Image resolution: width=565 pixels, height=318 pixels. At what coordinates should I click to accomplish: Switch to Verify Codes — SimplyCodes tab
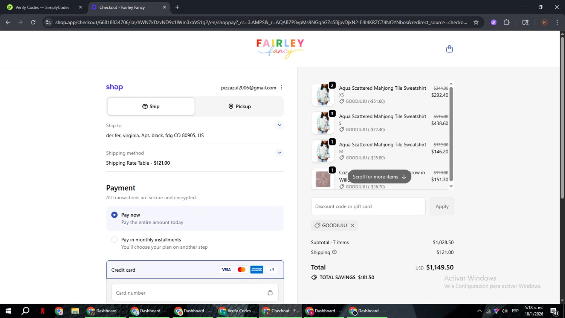point(44,7)
